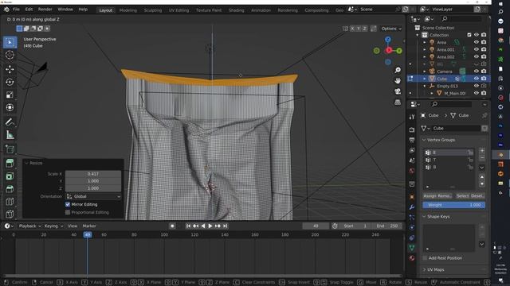510x286 pixels.
Task: Enable Add Rest Position checkbox
Action: 425,257
